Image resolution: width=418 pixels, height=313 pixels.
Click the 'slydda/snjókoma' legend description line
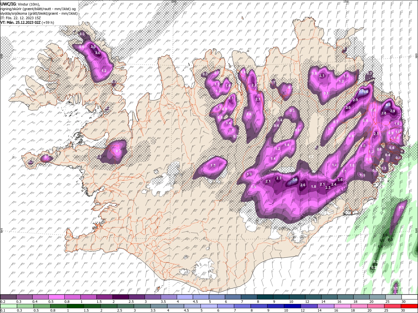(x=39, y=13)
